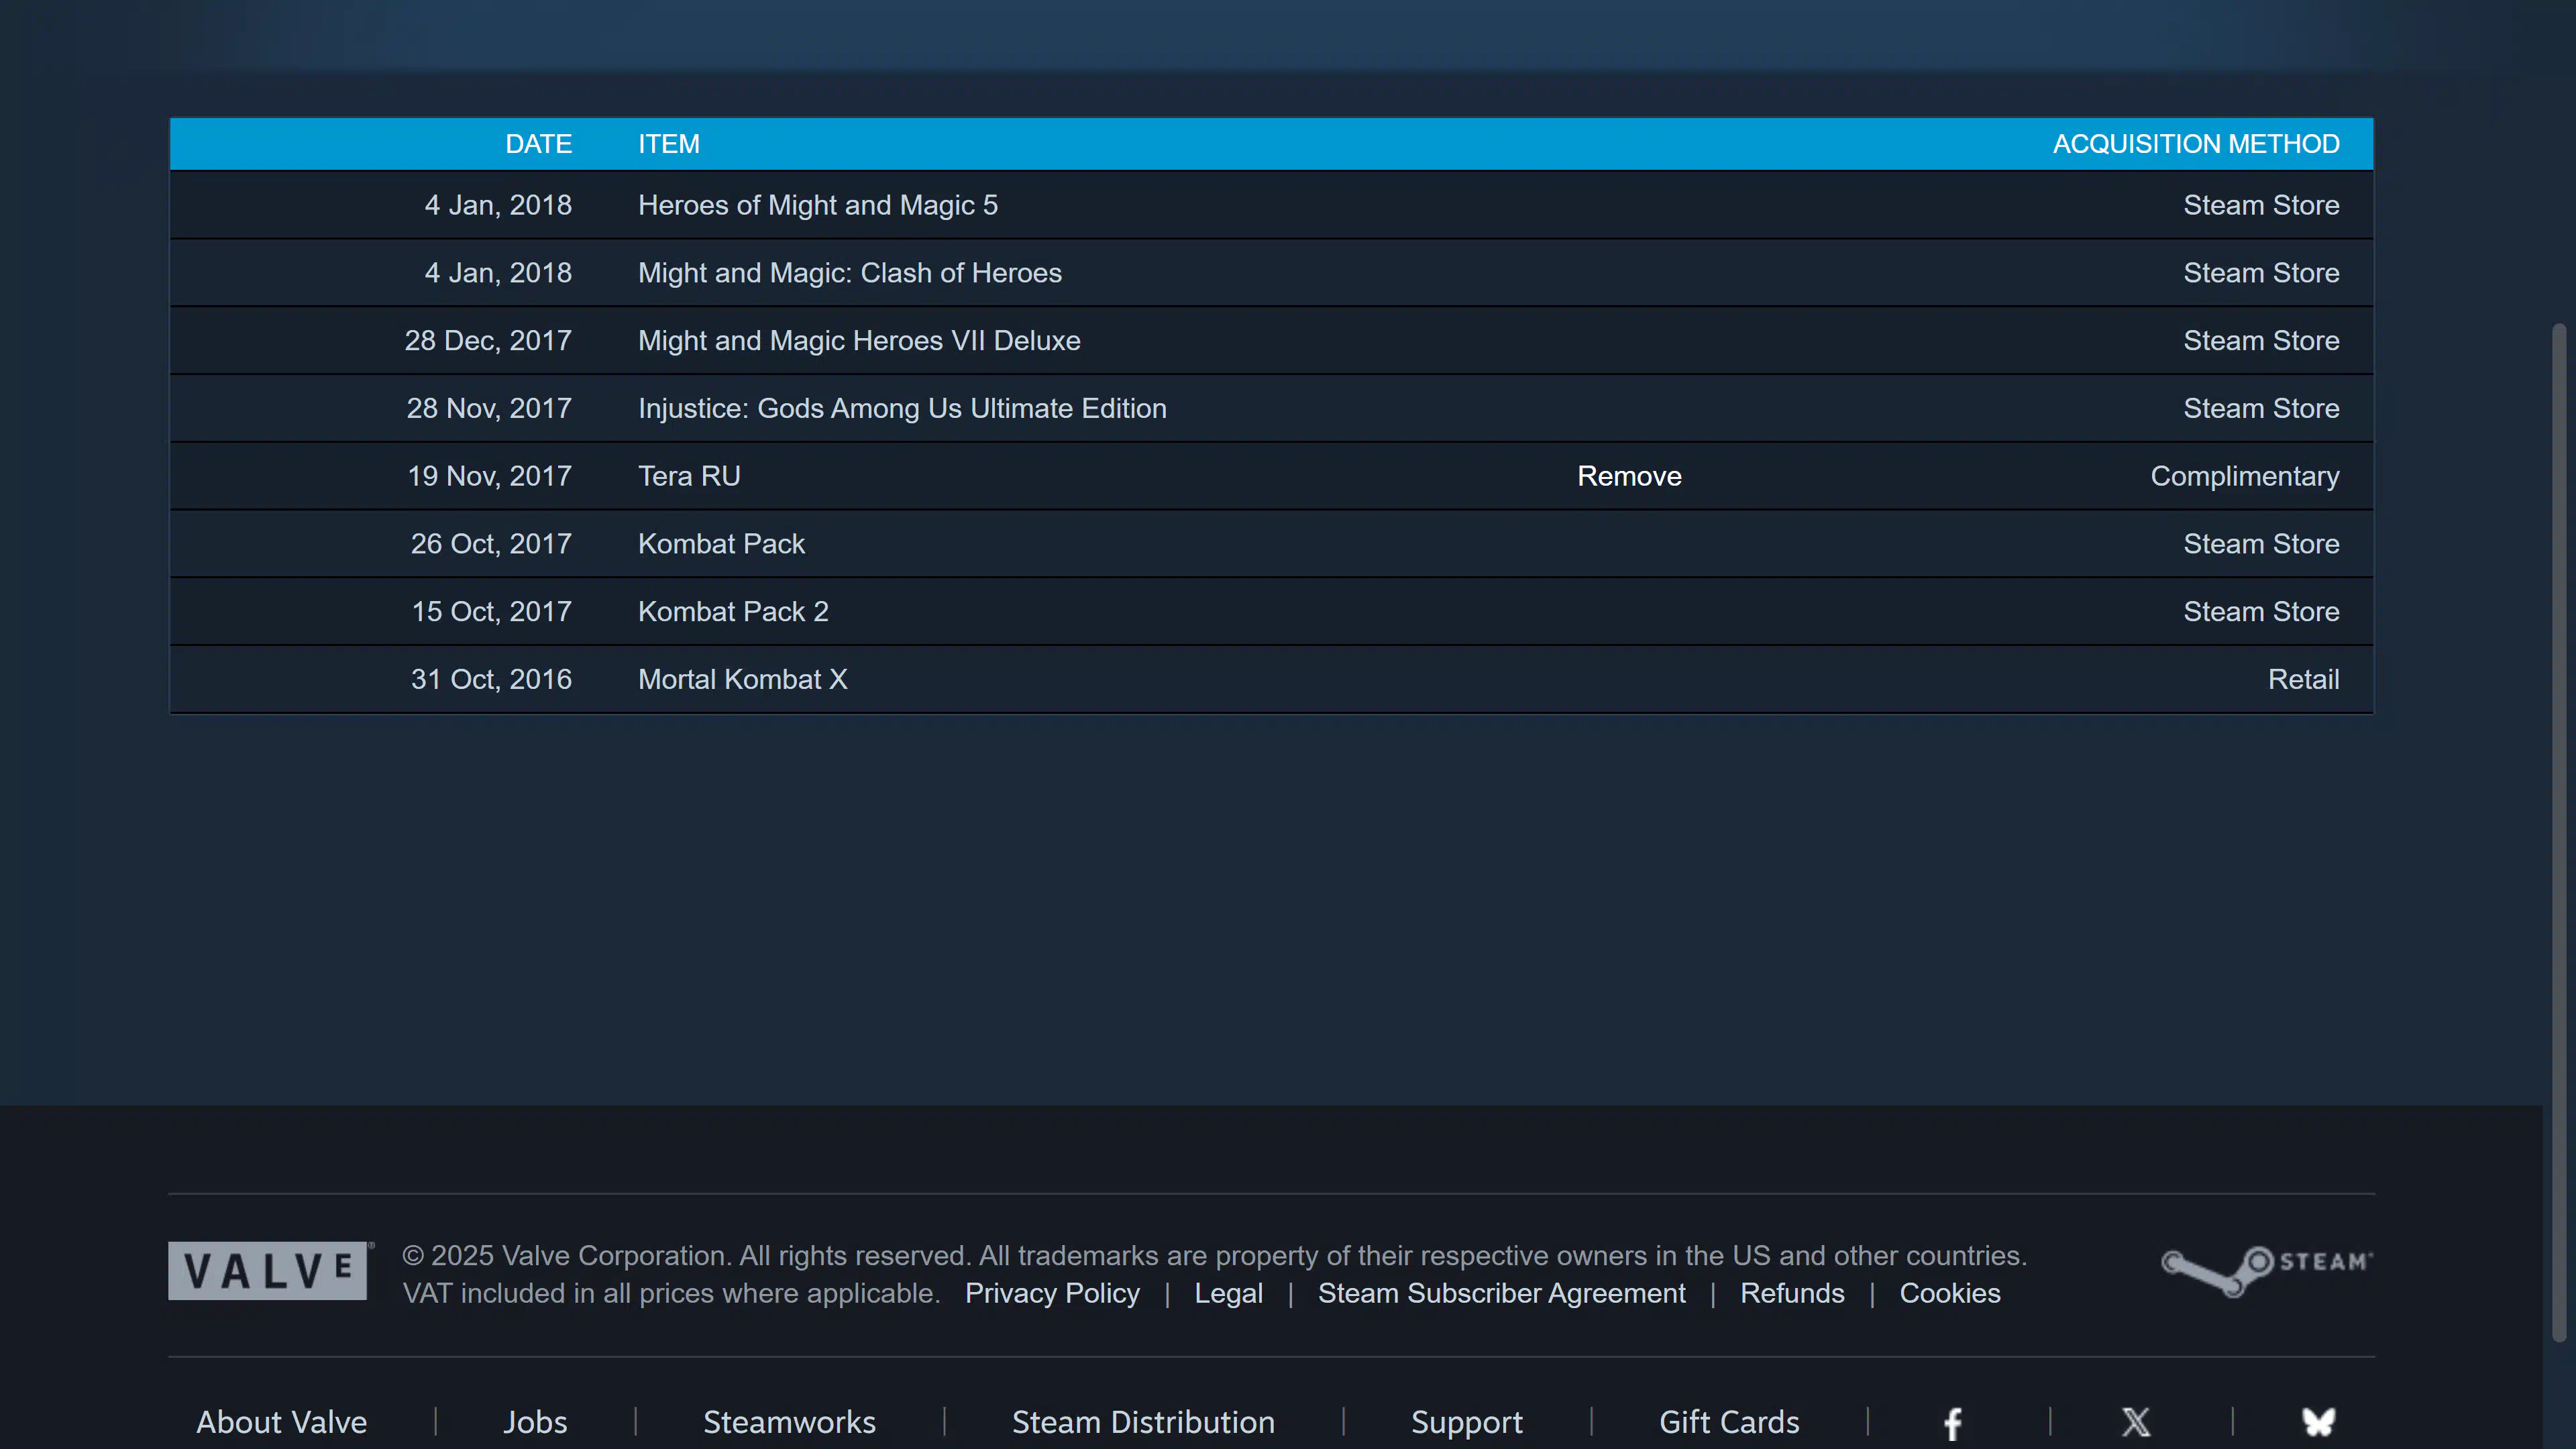This screenshot has width=2576, height=1449.
Task: Open the Steamworks link
Action: pos(789,1422)
